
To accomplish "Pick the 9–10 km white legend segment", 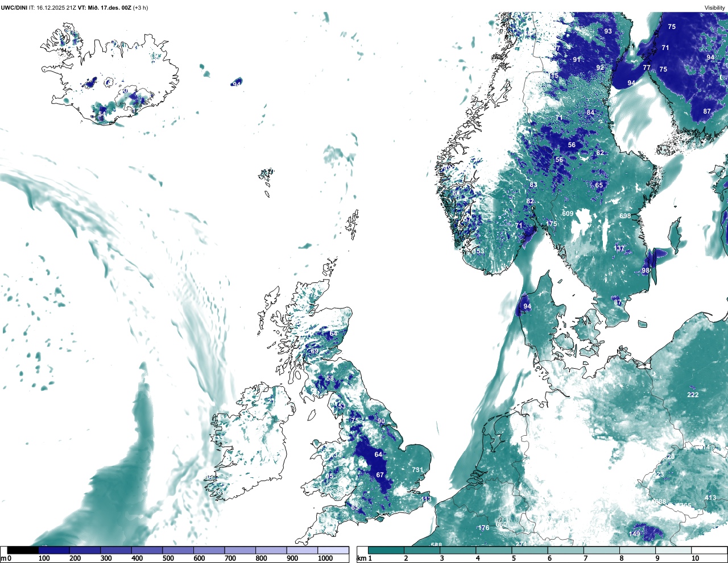I will 674,550.
